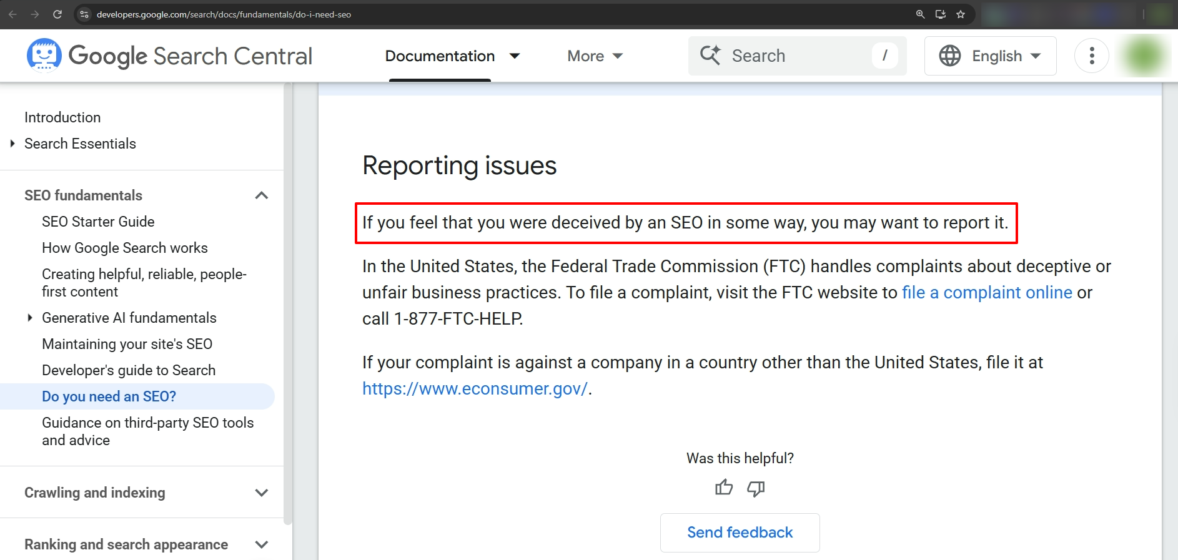The width and height of the screenshot is (1178, 560).
Task: Click the Reporting issues heading
Action: [x=459, y=165]
